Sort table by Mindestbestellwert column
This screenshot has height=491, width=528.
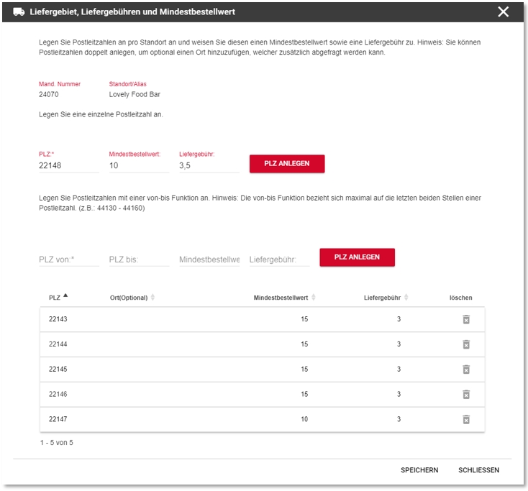pyautogui.click(x=314, y=298)
